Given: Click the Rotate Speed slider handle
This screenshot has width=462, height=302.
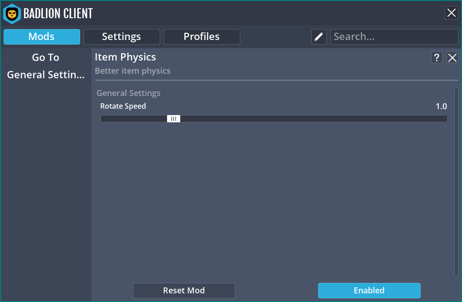Looking at the screenshot, I should pos(173,119).
